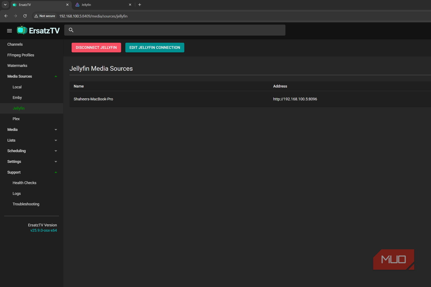The image size is (431, 287).
Task: Click the Shaheers-MacBook-Pro row name
Action: 93,99
